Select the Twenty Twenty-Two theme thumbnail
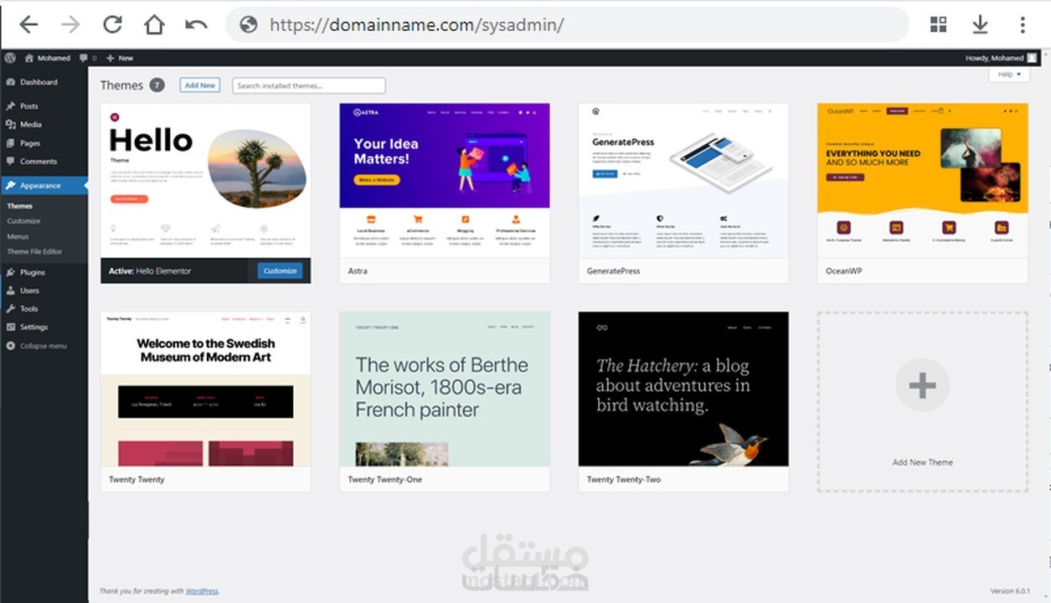 (683, 389)
